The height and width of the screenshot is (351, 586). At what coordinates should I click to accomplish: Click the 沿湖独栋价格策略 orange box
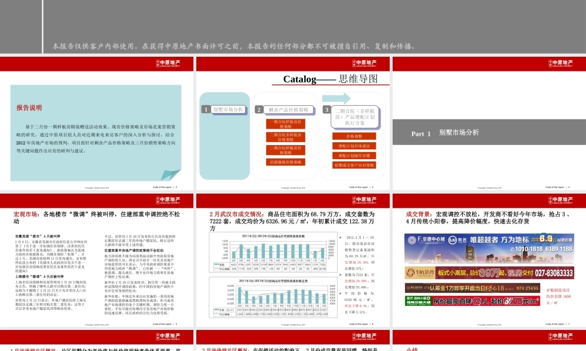click(285, 162)
